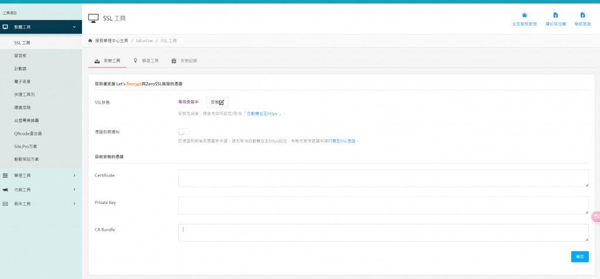Toggle the 憑證到期通知 switch
This screenshot has height=279, width=600.
pyautogui.click(x=183, y=132)
